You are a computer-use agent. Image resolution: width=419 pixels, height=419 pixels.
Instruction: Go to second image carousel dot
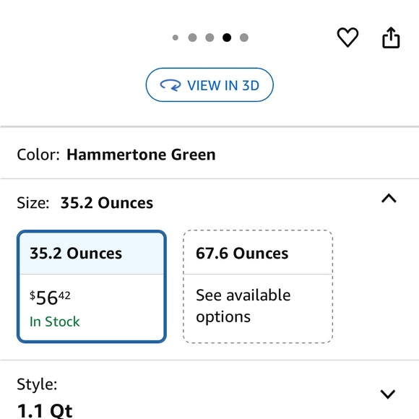pos(192,38)
